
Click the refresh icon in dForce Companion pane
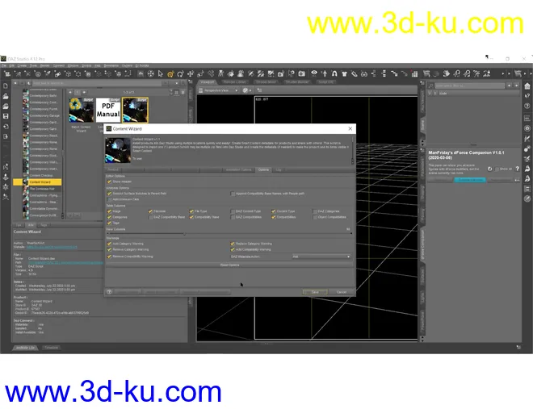click(489, 169)
